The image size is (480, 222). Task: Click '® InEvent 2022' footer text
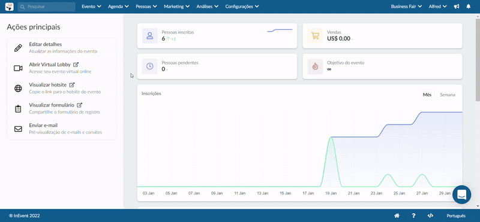pos(25,215)
